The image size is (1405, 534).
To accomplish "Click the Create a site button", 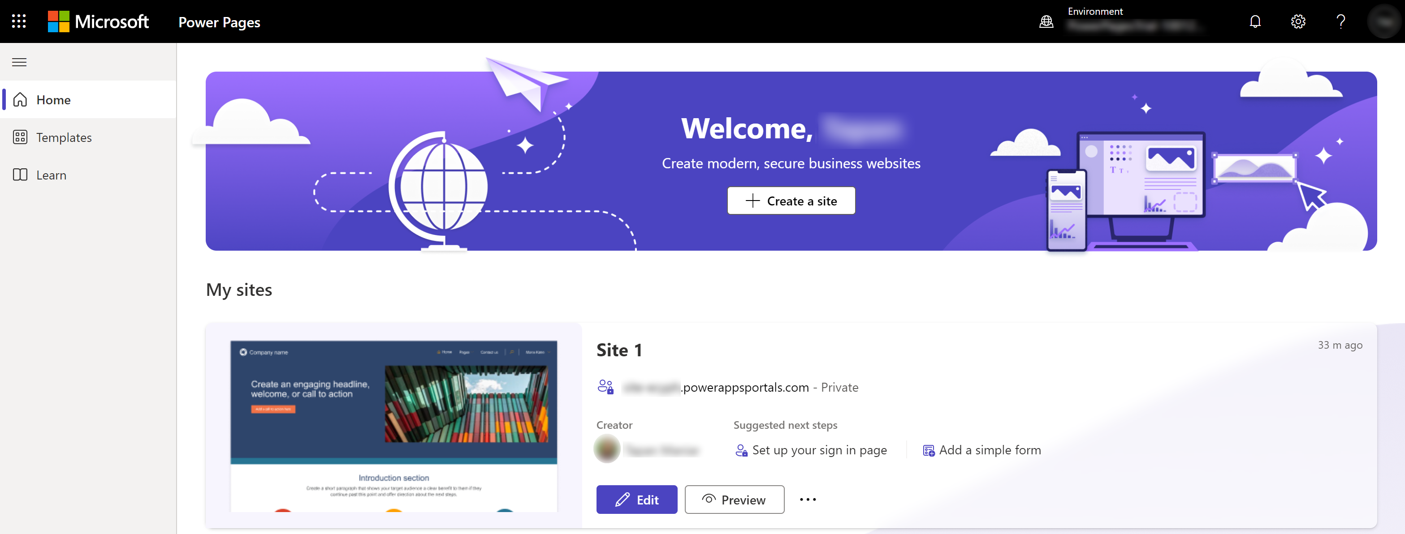I will coord(791,201).
